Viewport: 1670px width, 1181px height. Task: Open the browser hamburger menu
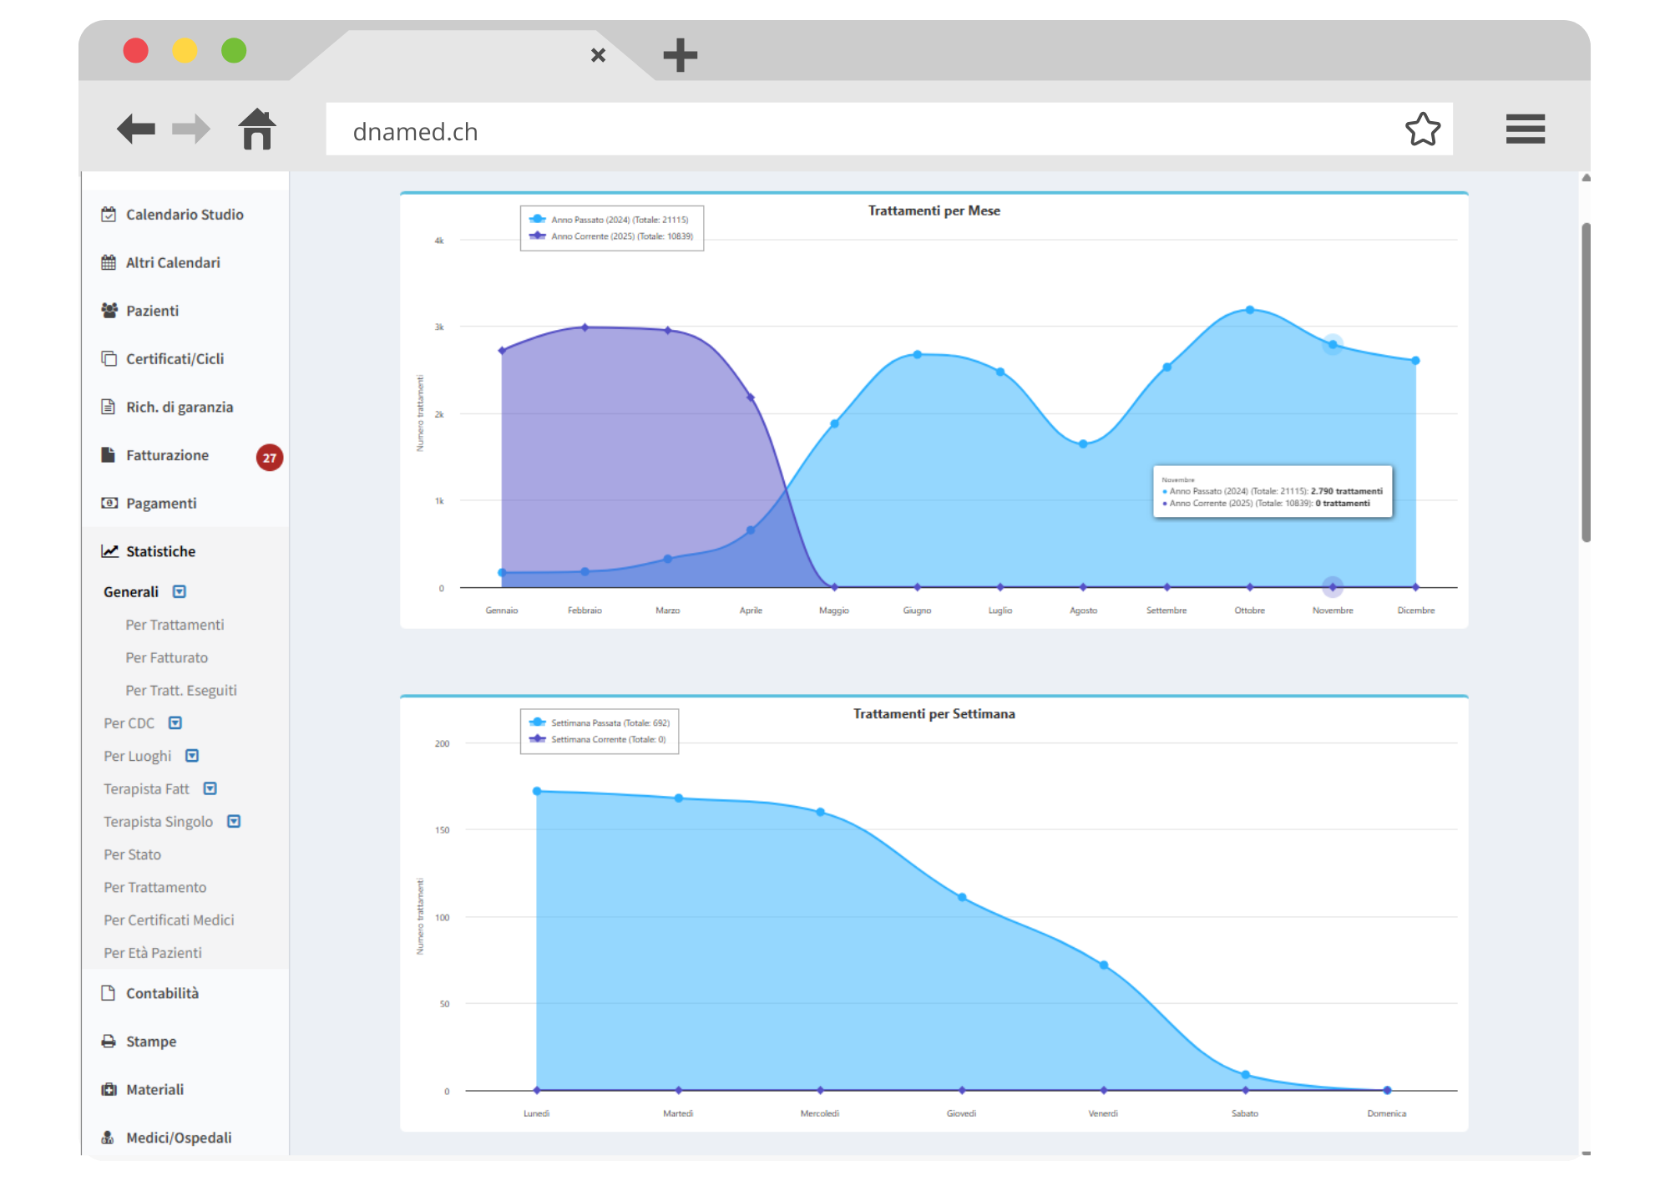1525,129
